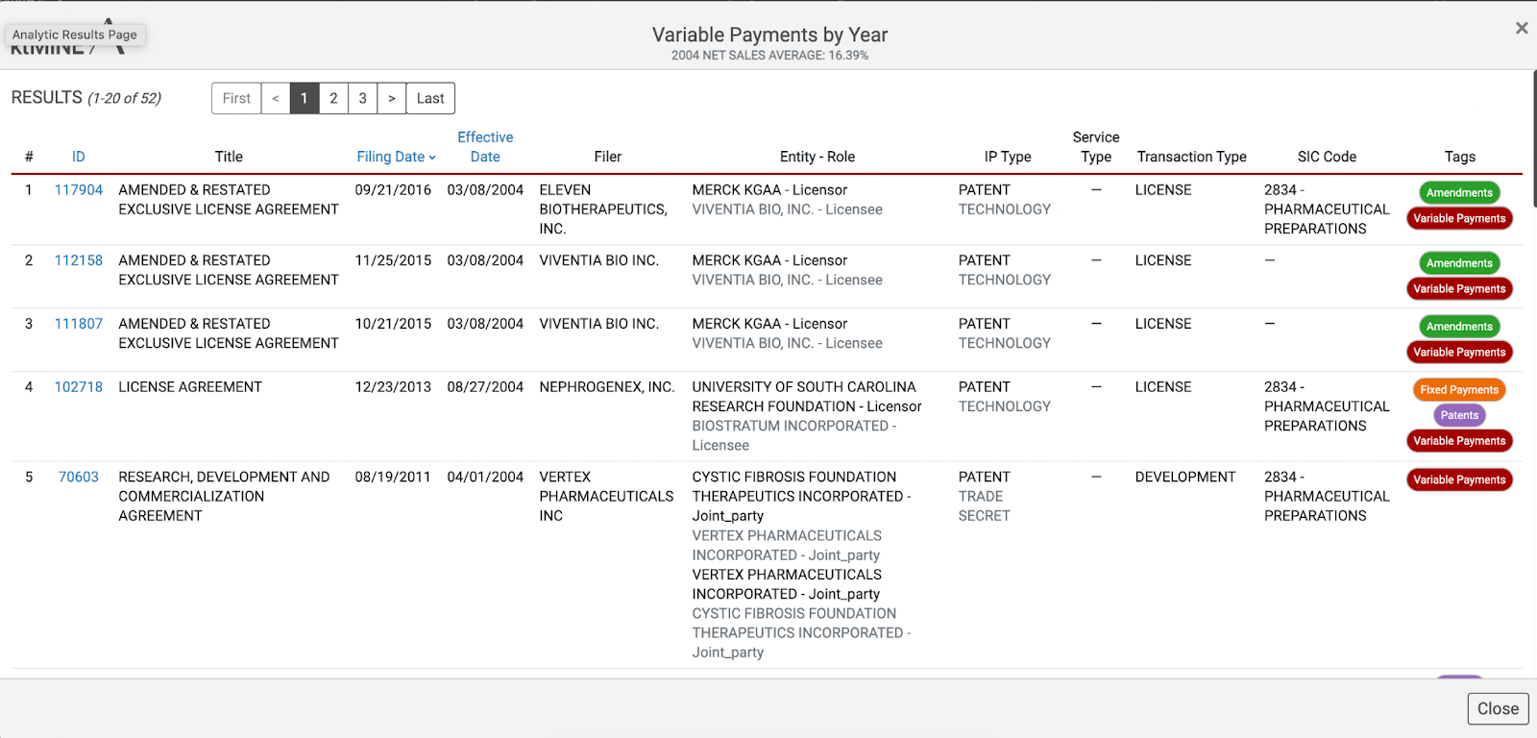Screen dimensions: 1537x738
Task: Click the Fixed Payments tag
Action: pyautogui.click(x=1459, y=390)
